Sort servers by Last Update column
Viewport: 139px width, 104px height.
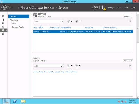tap(89, 27)
